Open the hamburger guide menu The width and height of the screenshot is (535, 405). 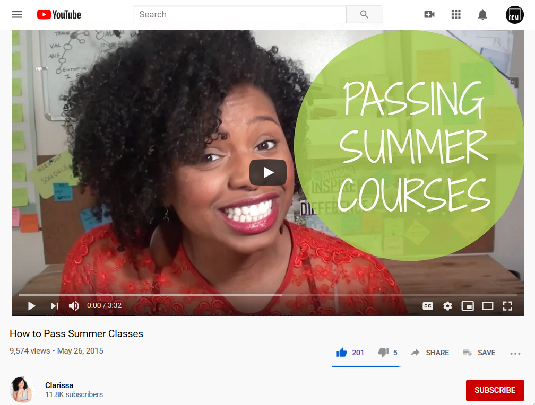[x=17, y=15]
